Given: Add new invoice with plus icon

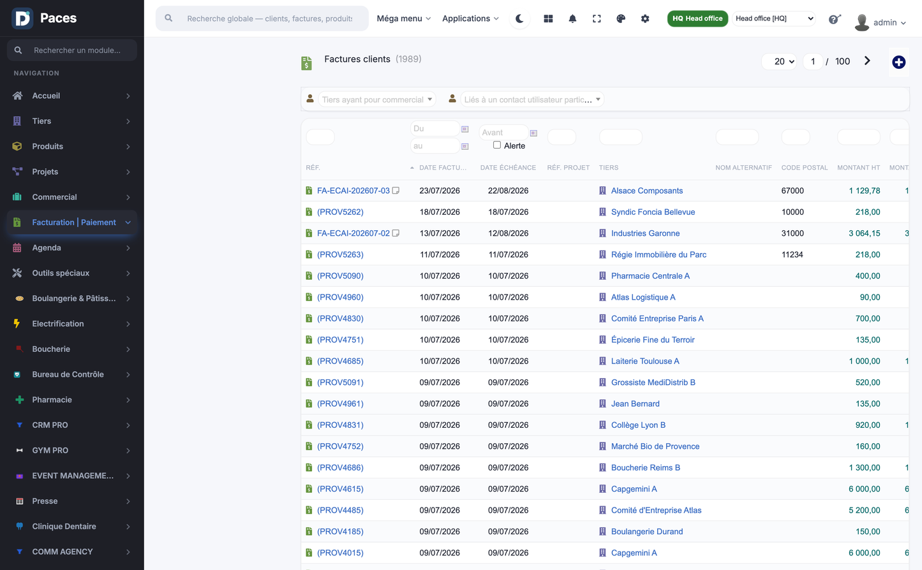Looking at the screenshot, I should (898, 62).
